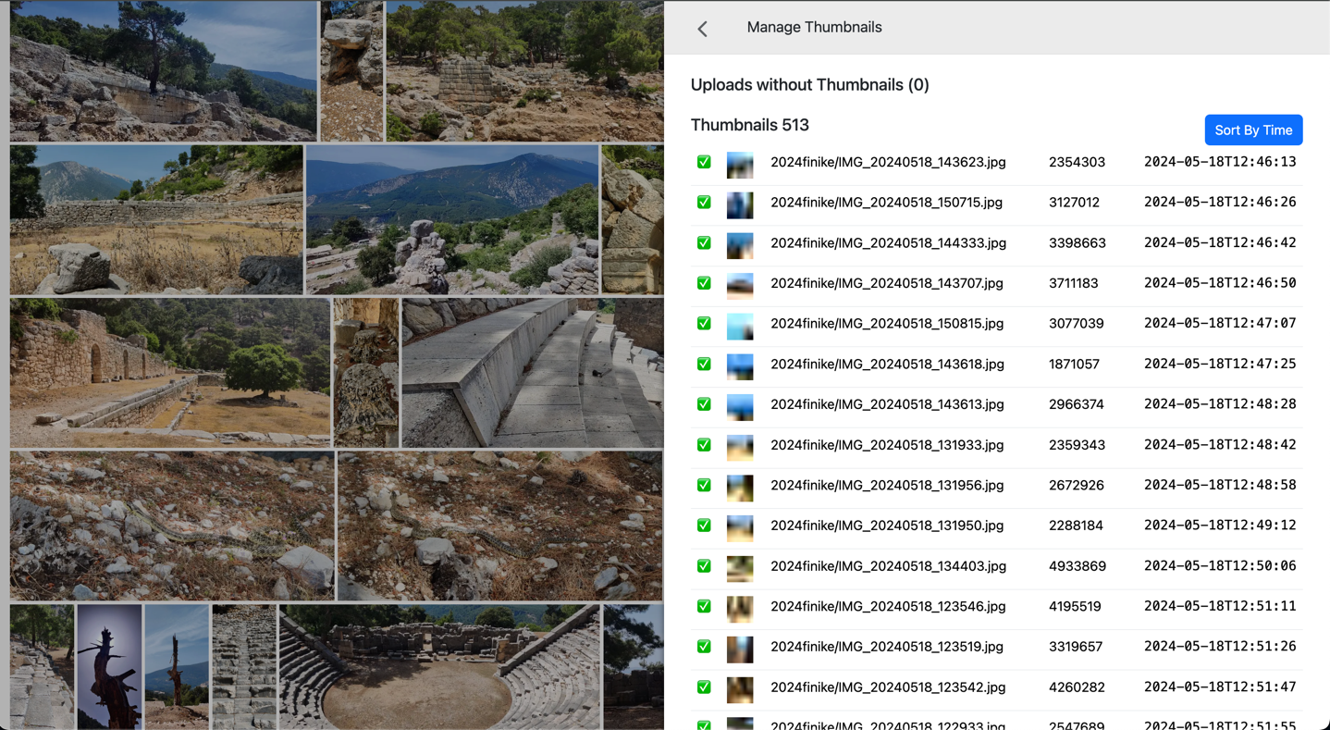Click file size value 4260282
Screen dimensions: 1330x730
[1075, 687]
